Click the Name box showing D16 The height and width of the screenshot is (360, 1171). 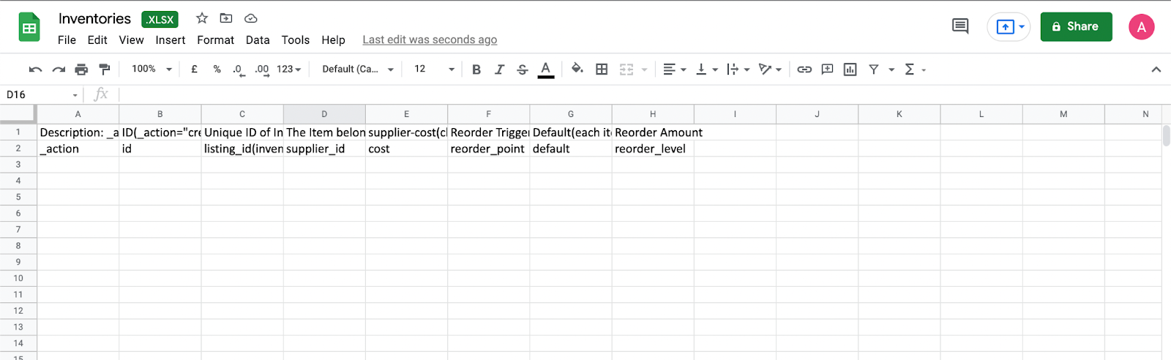(41, 94)
